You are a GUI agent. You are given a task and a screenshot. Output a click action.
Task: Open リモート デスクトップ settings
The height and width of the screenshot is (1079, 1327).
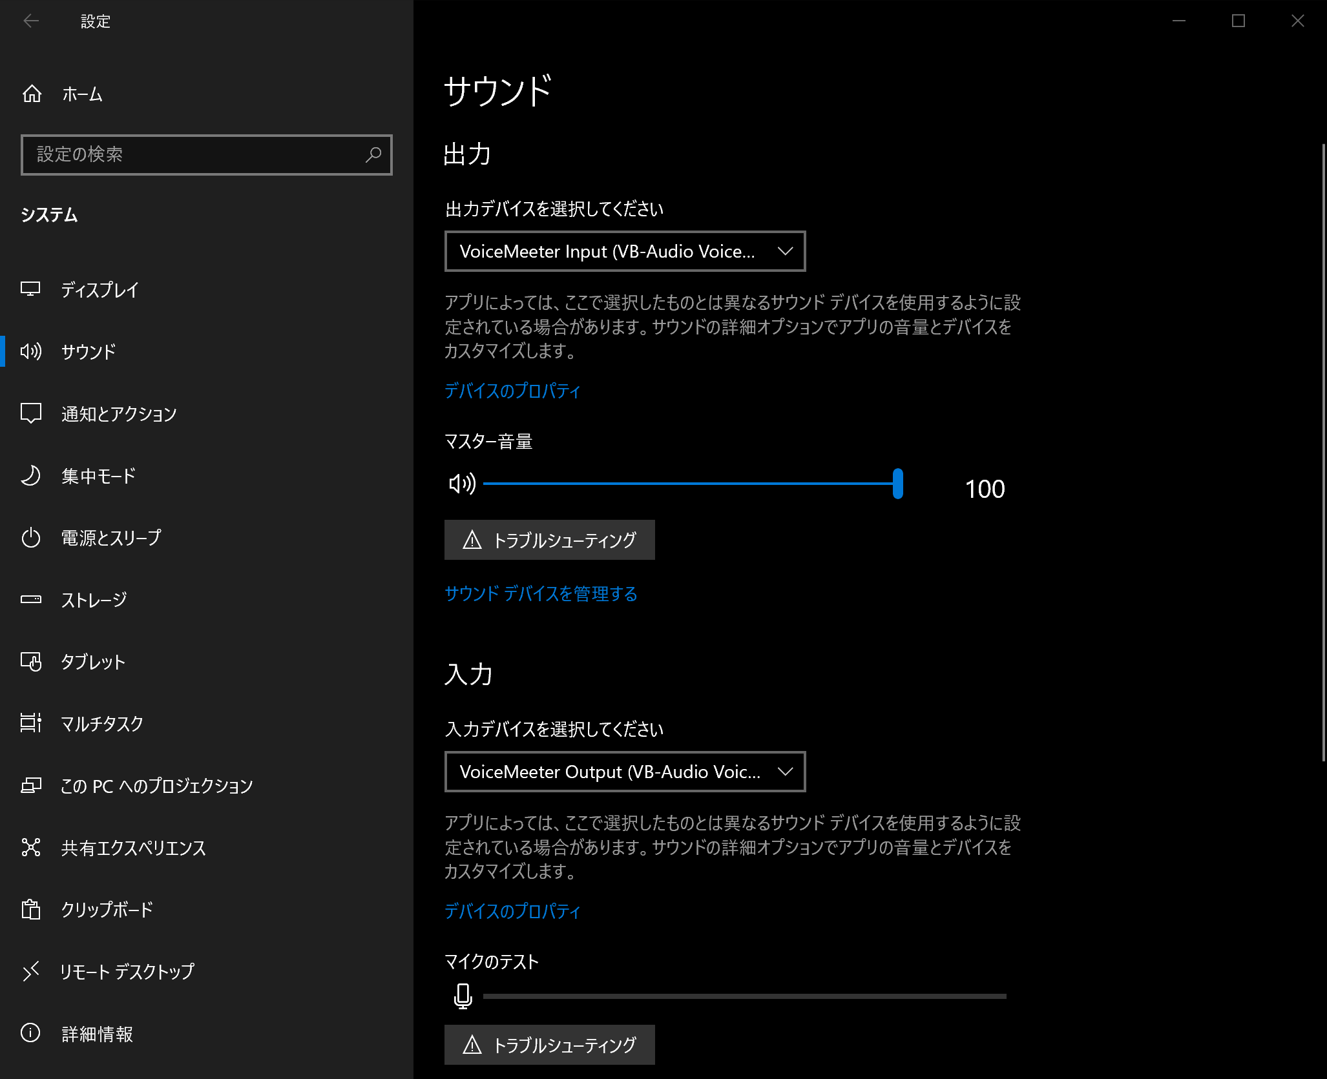pos(126,971)
